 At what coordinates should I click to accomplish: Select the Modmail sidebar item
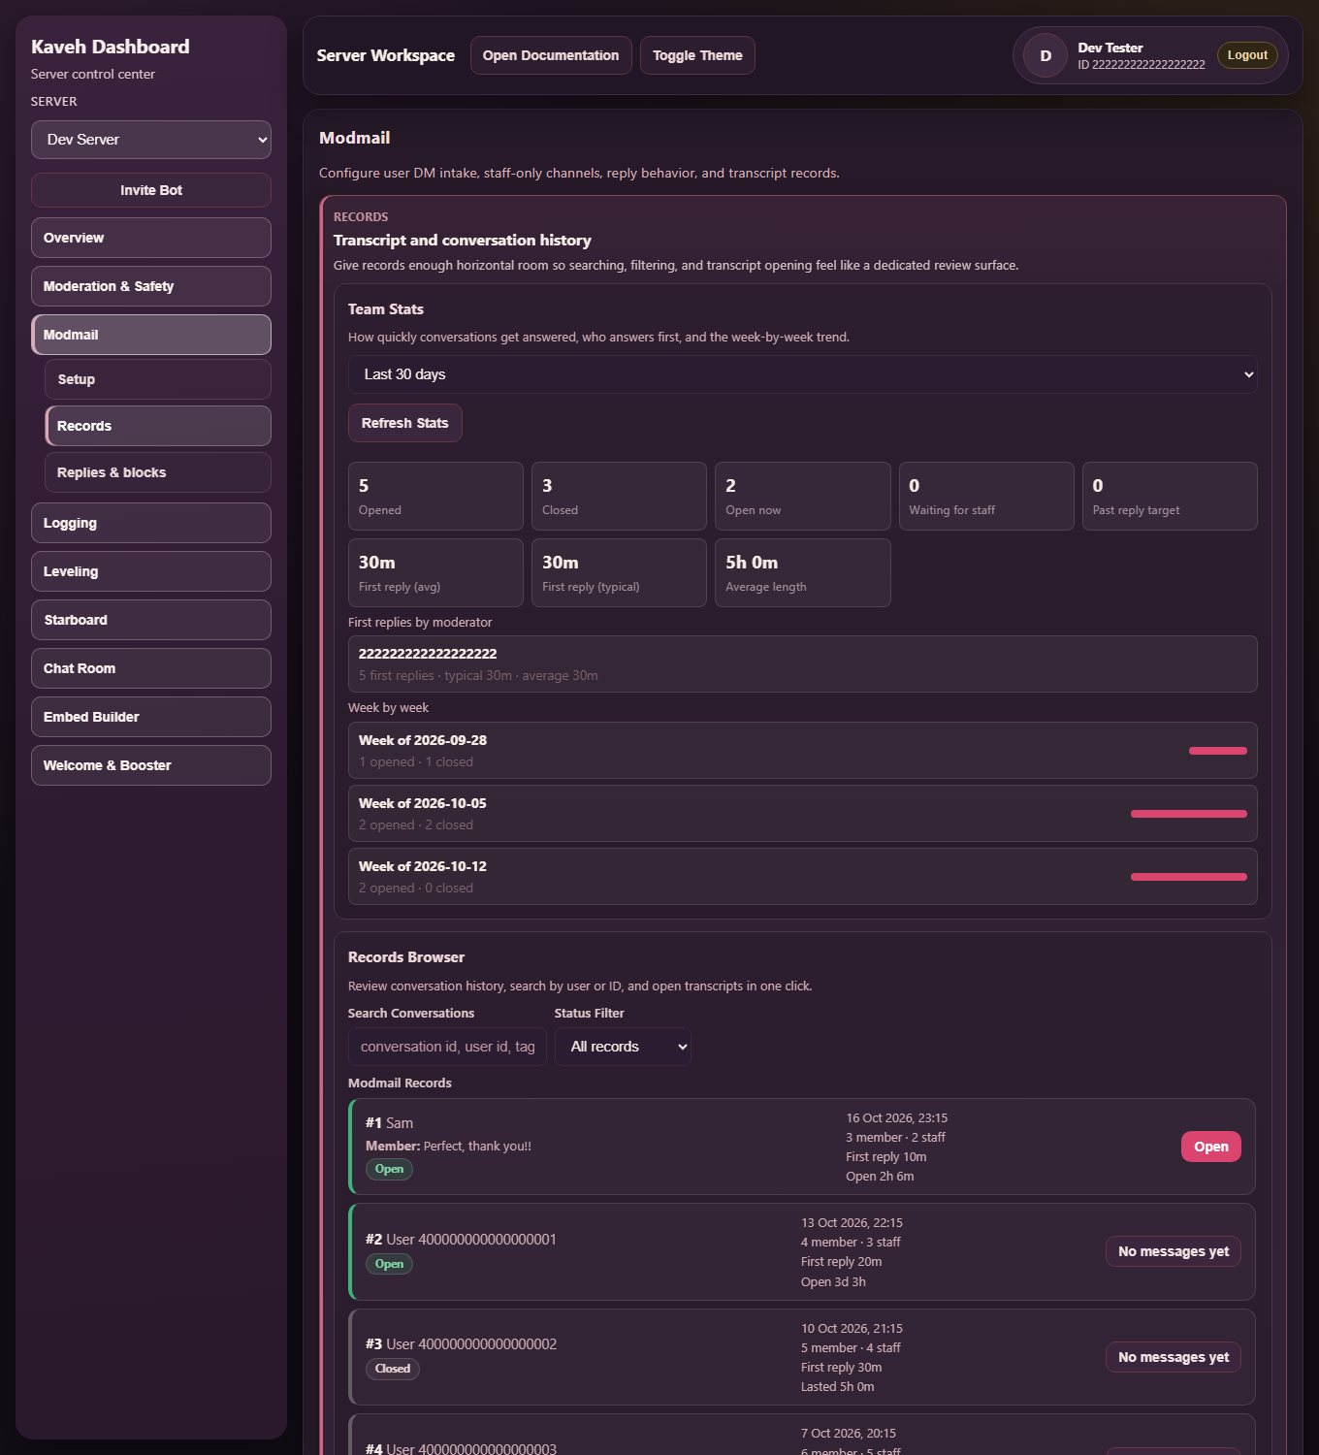click(151, 335)
